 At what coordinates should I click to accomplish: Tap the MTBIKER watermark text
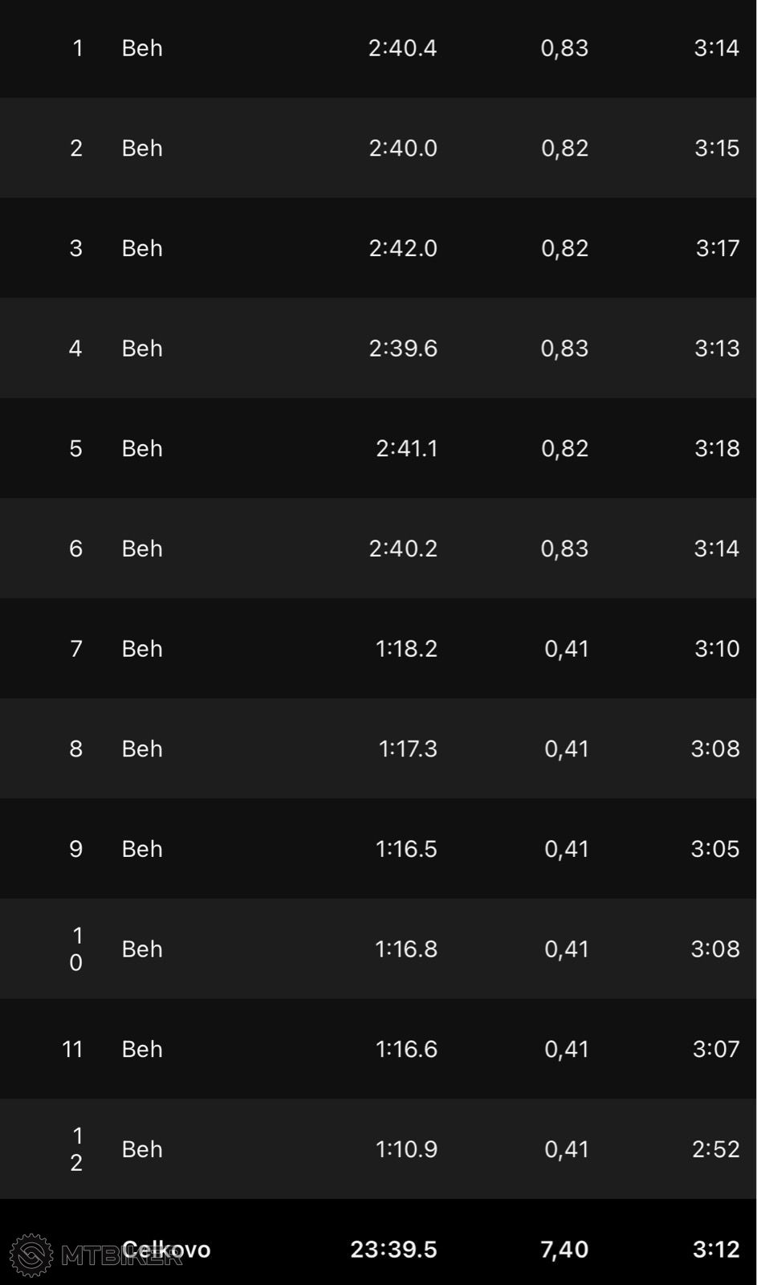point(122,1256)
